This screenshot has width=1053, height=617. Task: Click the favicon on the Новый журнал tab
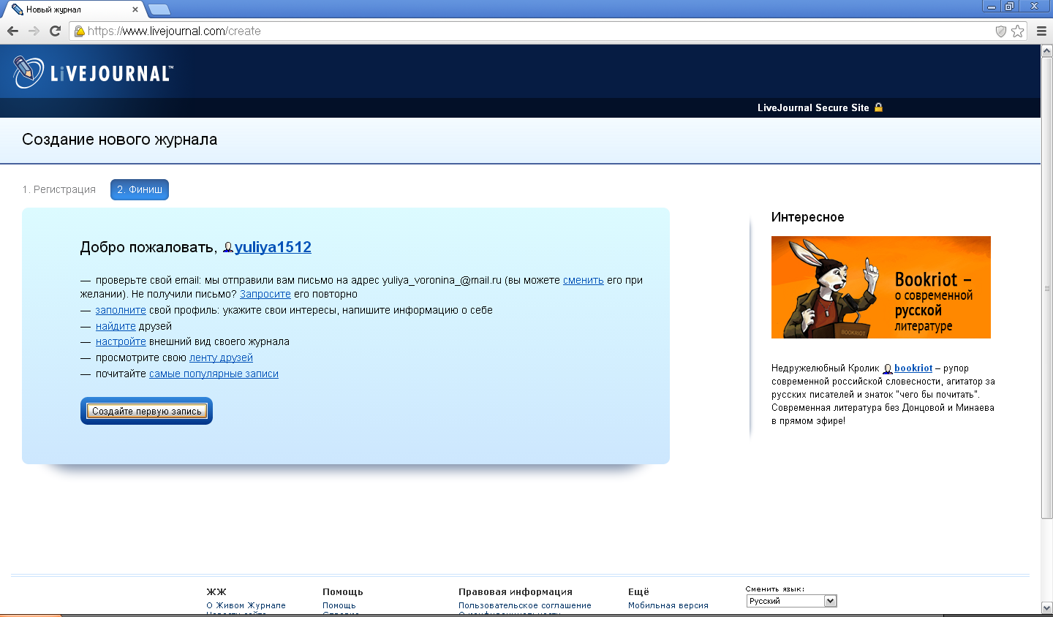click(x=18, y=10)
